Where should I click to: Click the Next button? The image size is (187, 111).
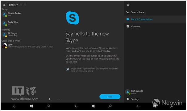click(x=110, y=97)
